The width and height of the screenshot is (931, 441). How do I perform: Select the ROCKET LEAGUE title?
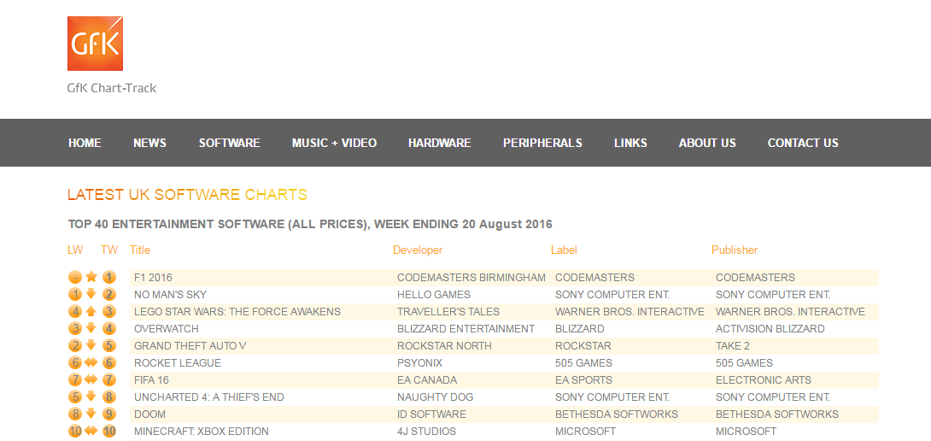tap(178, 363)
